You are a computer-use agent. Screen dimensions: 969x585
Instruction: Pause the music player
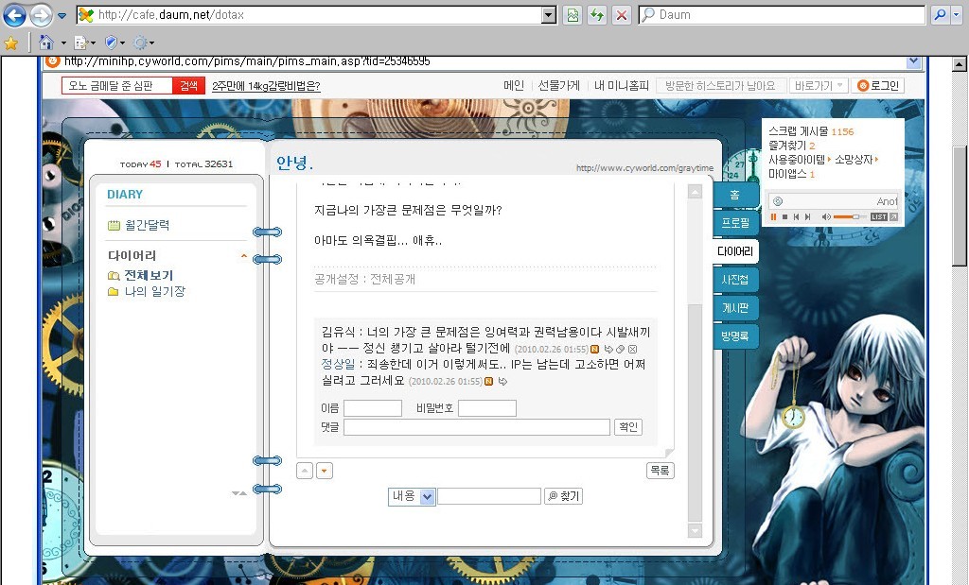coord(773,216)
